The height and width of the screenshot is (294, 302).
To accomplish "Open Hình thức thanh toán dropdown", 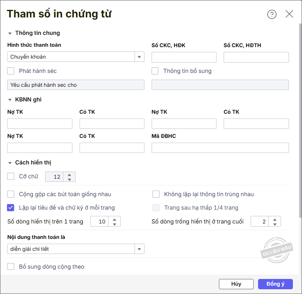I will 139,57.
